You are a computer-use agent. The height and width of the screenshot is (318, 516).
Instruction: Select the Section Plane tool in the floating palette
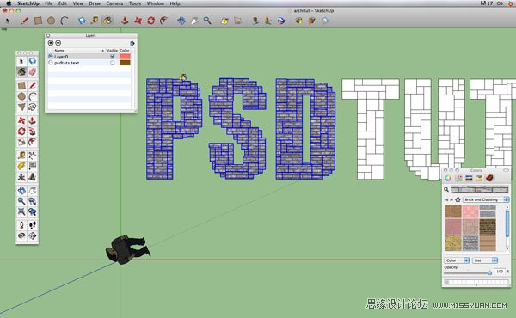tap(33, 235)
